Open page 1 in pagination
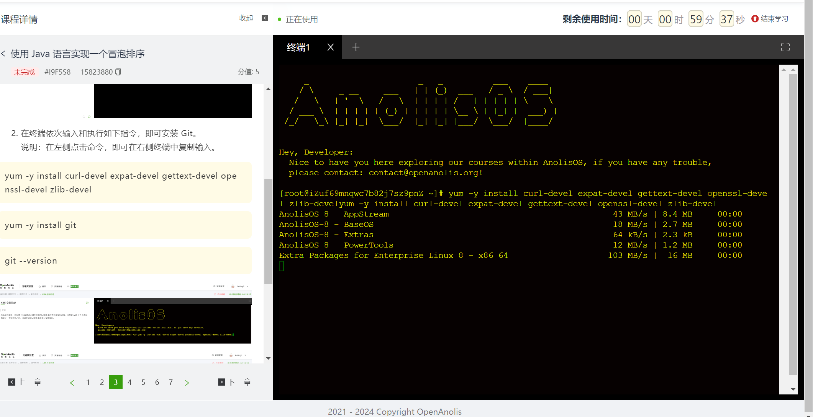 (x=88, y=382)
